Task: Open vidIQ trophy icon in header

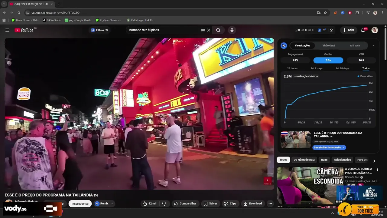Action: 331,30
